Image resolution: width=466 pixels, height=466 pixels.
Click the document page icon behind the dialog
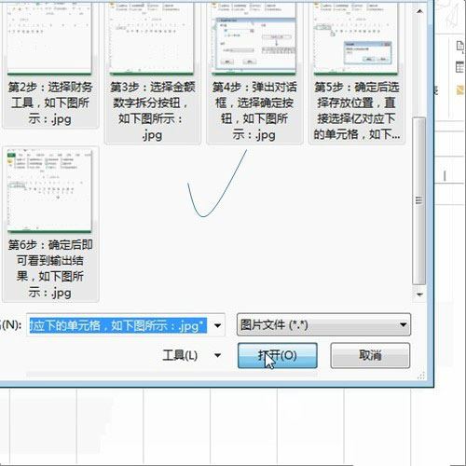point(460,46)
